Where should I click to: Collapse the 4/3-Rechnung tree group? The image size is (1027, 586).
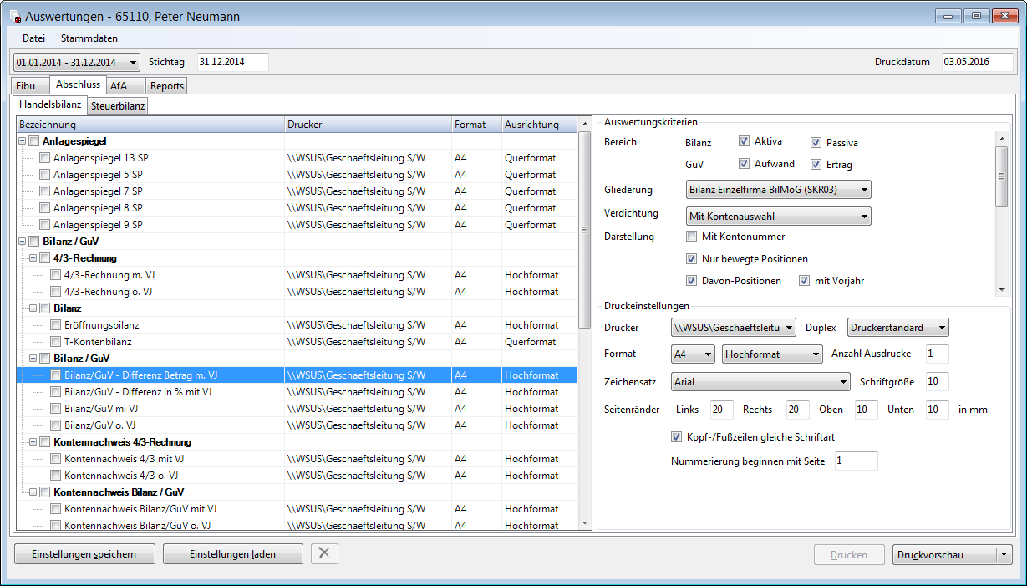tap(33, 258)
